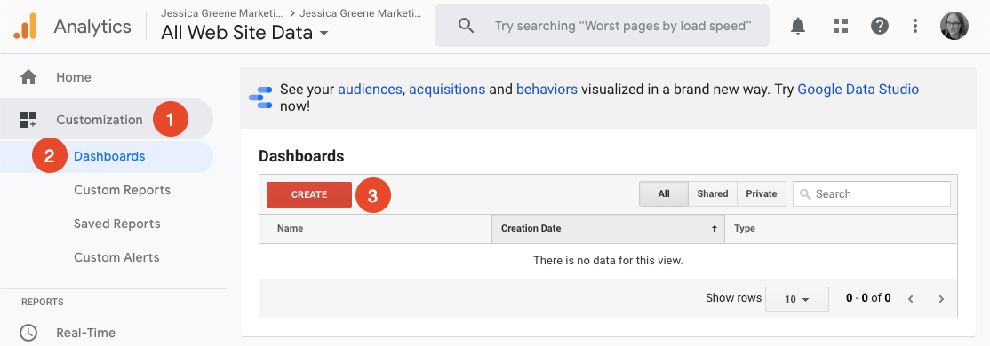The height and width of the screenshot is (346, 990).
Task: Open the three-dot more options menu
Action: pos(914,26)
